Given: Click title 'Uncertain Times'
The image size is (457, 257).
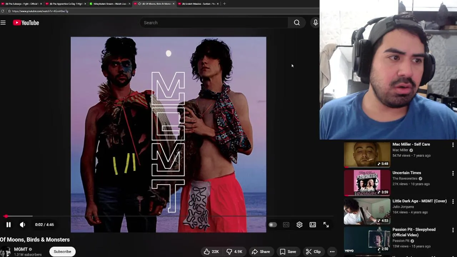Looking at the screenshot, I should [407, 173].
